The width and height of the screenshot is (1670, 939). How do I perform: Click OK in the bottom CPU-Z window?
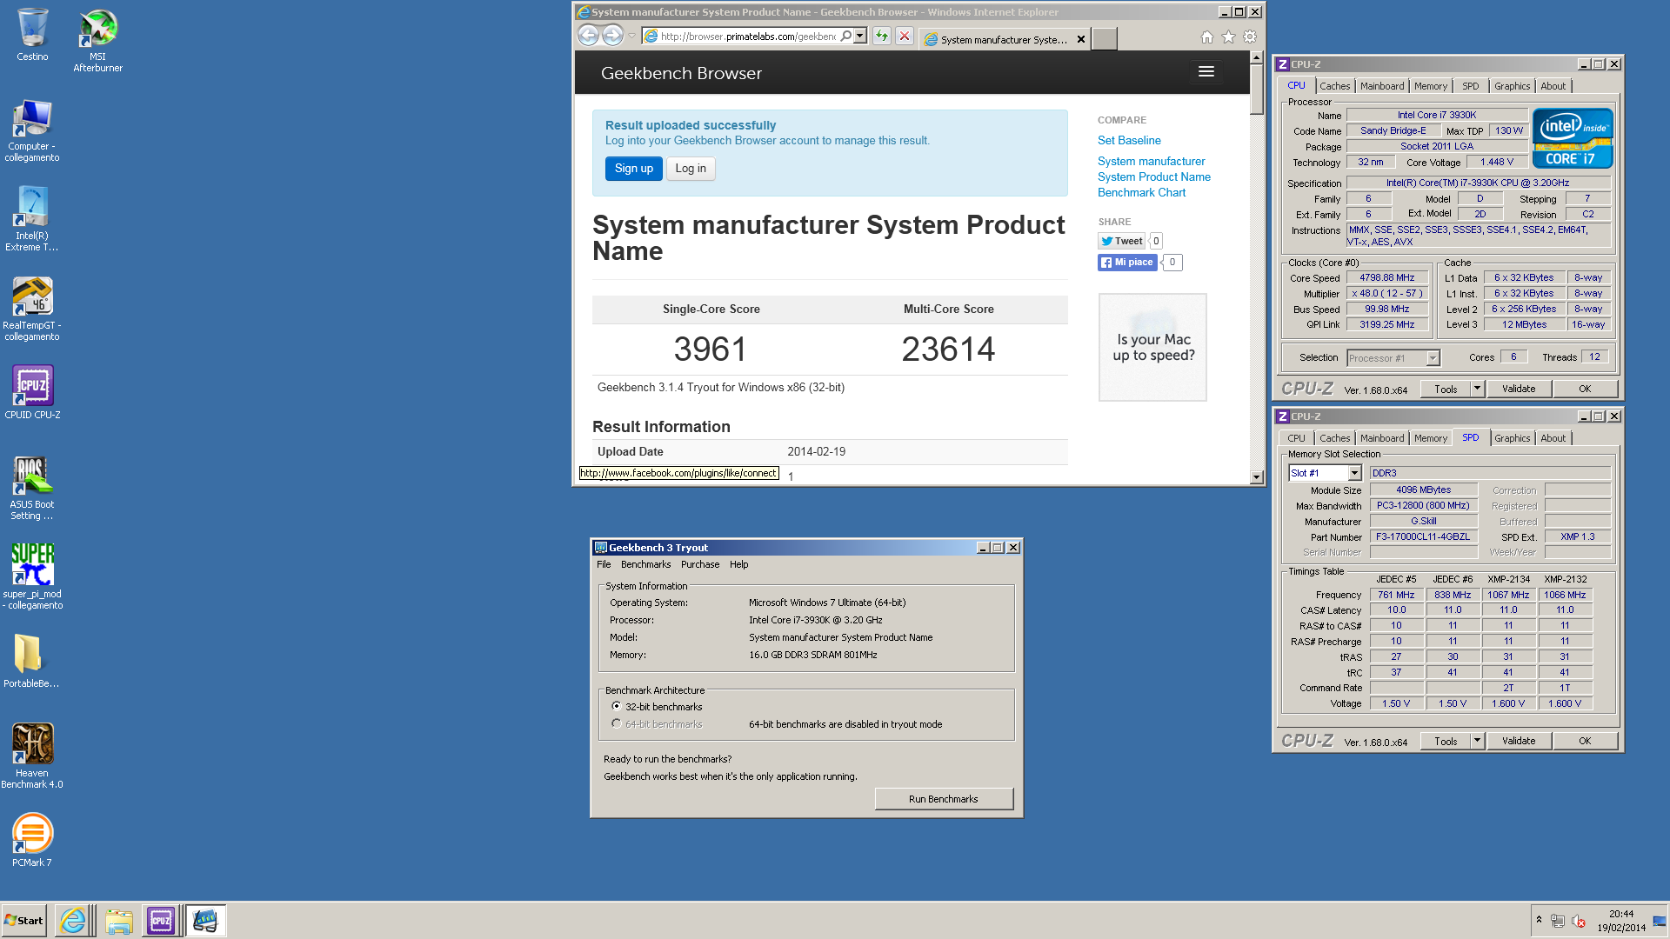pos(1585,741)
